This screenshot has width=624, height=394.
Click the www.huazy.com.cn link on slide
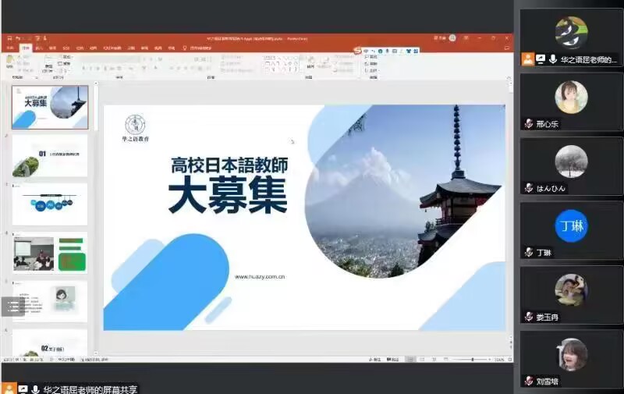[x=260, y=276]
